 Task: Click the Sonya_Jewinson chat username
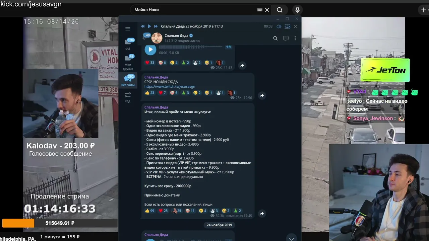pyautogui.click(x=373, y=118)
